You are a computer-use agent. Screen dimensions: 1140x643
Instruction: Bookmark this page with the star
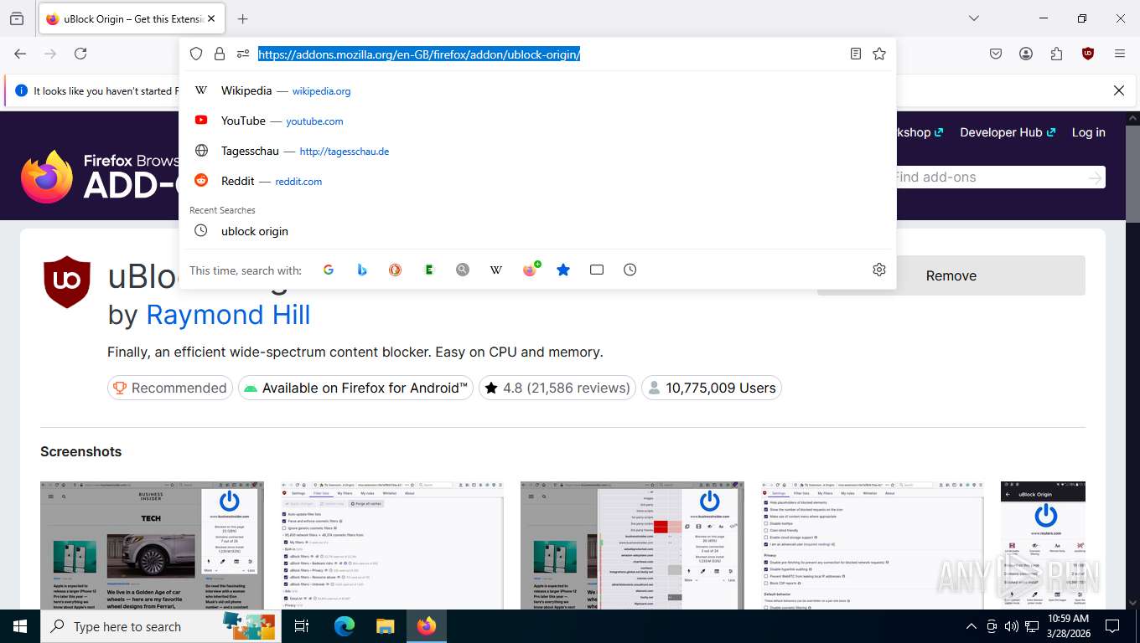(879, 54)
